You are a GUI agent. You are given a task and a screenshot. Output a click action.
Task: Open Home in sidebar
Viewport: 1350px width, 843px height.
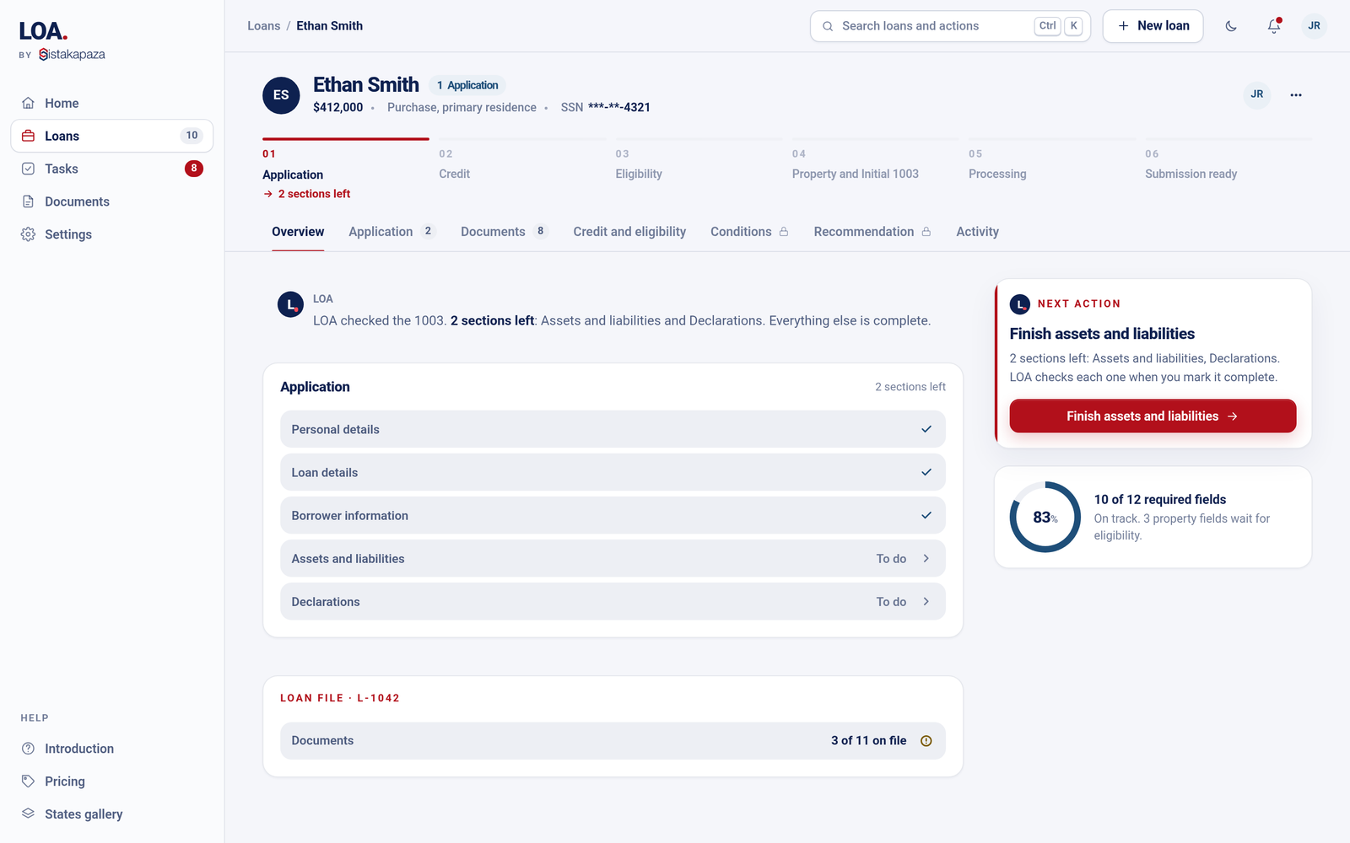click(x=112, y=103)
